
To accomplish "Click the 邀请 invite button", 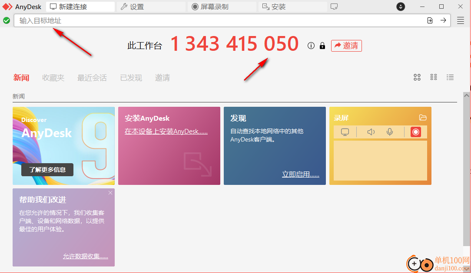I will point(346,46).
